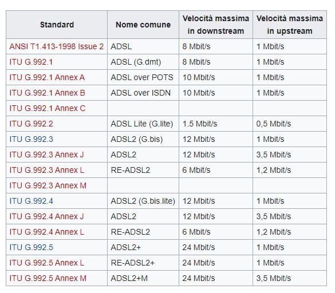
Task: Follow the ITU G.992.1 Annex B link
Action: (47, 93)
